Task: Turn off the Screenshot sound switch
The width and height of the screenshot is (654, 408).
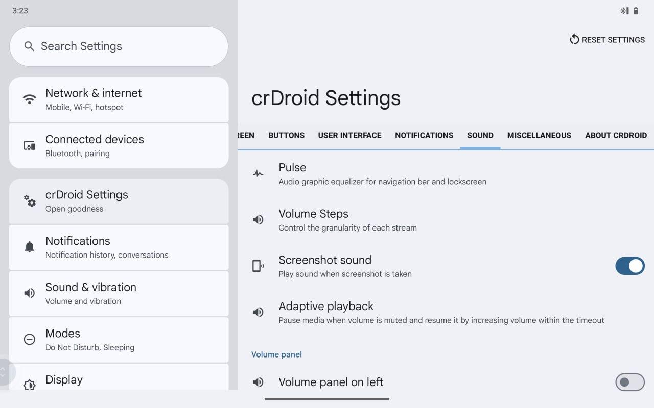Action: point(630,266)
